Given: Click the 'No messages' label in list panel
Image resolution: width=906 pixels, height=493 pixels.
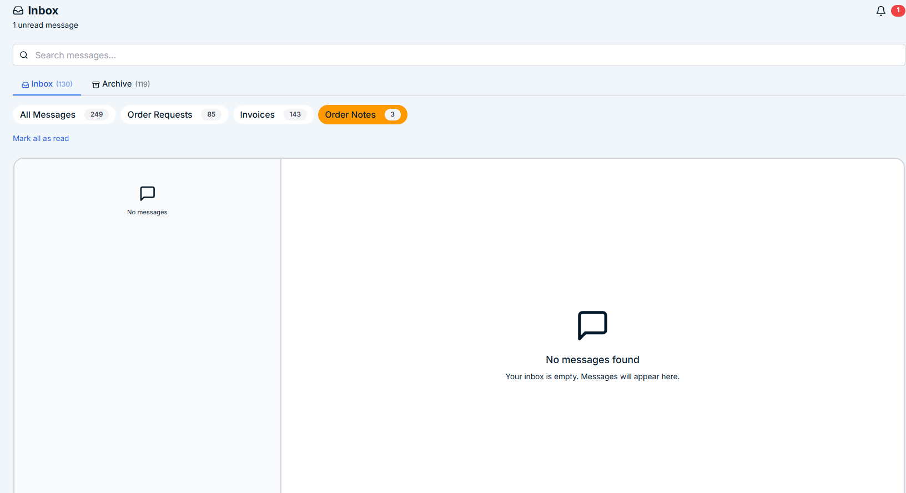Looking at the screenshot, I should [x=147, y=212].
